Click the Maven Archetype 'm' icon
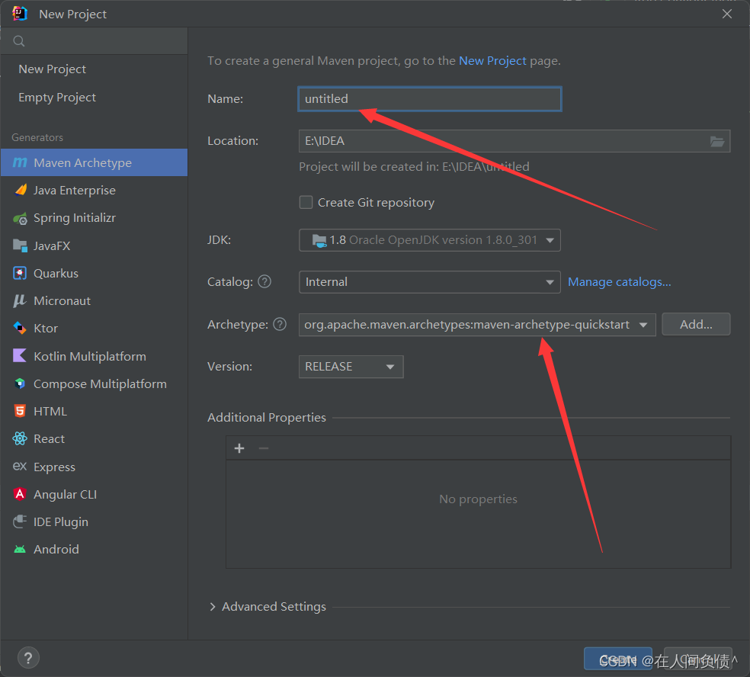Viewport: 750px width, 677px height. (20, 162)
